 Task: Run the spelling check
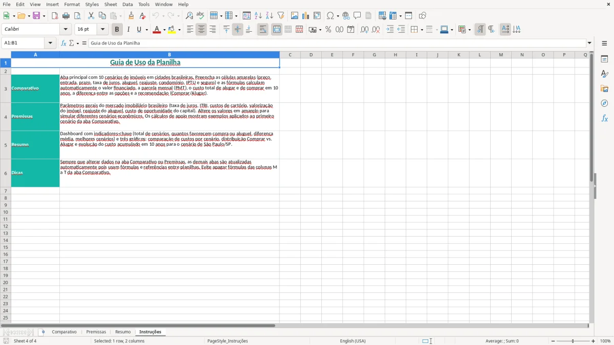pos(201,16)
